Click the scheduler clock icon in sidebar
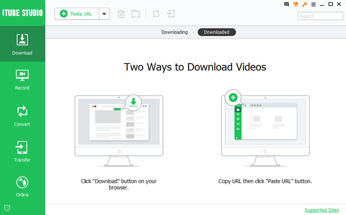The image size is (346, 215). click(7, 208)
